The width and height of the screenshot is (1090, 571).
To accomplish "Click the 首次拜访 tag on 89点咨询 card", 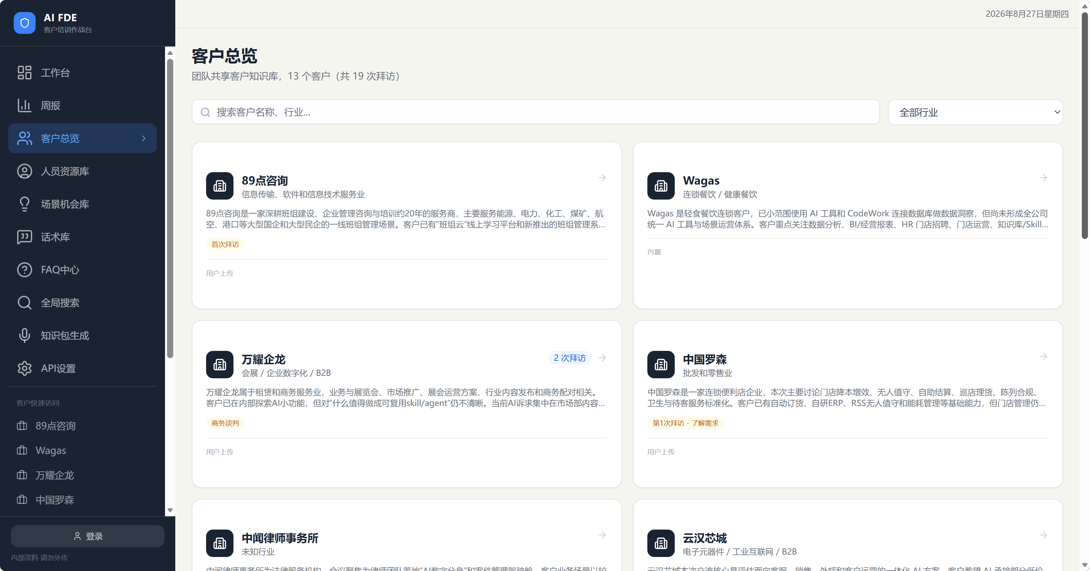I will pos(225,244).
